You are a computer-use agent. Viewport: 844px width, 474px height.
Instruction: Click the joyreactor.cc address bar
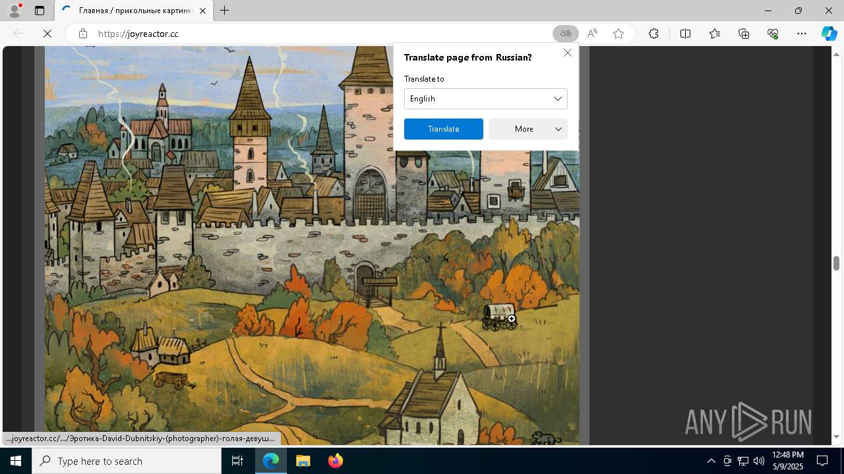(316, 34)
